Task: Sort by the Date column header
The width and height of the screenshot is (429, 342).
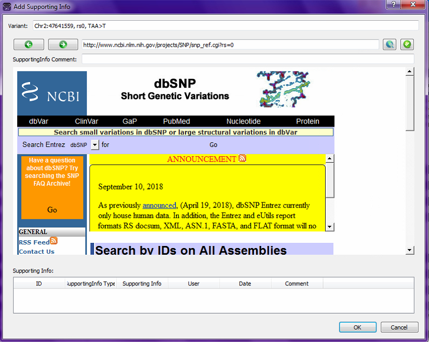Action: [245, 283]
